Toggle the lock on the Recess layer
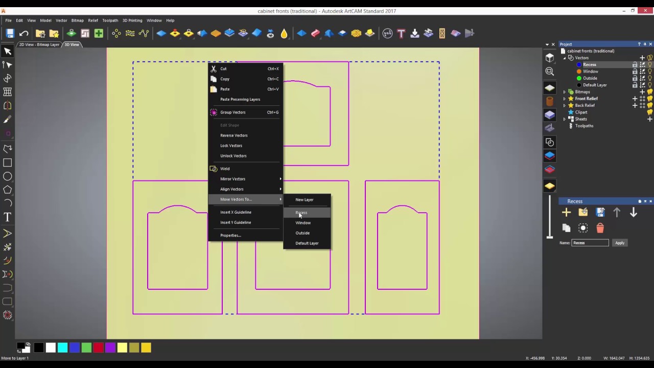Image resolution: width=654 pixels, height=368 pixels. pyautogui.click(x=635, y=64)
